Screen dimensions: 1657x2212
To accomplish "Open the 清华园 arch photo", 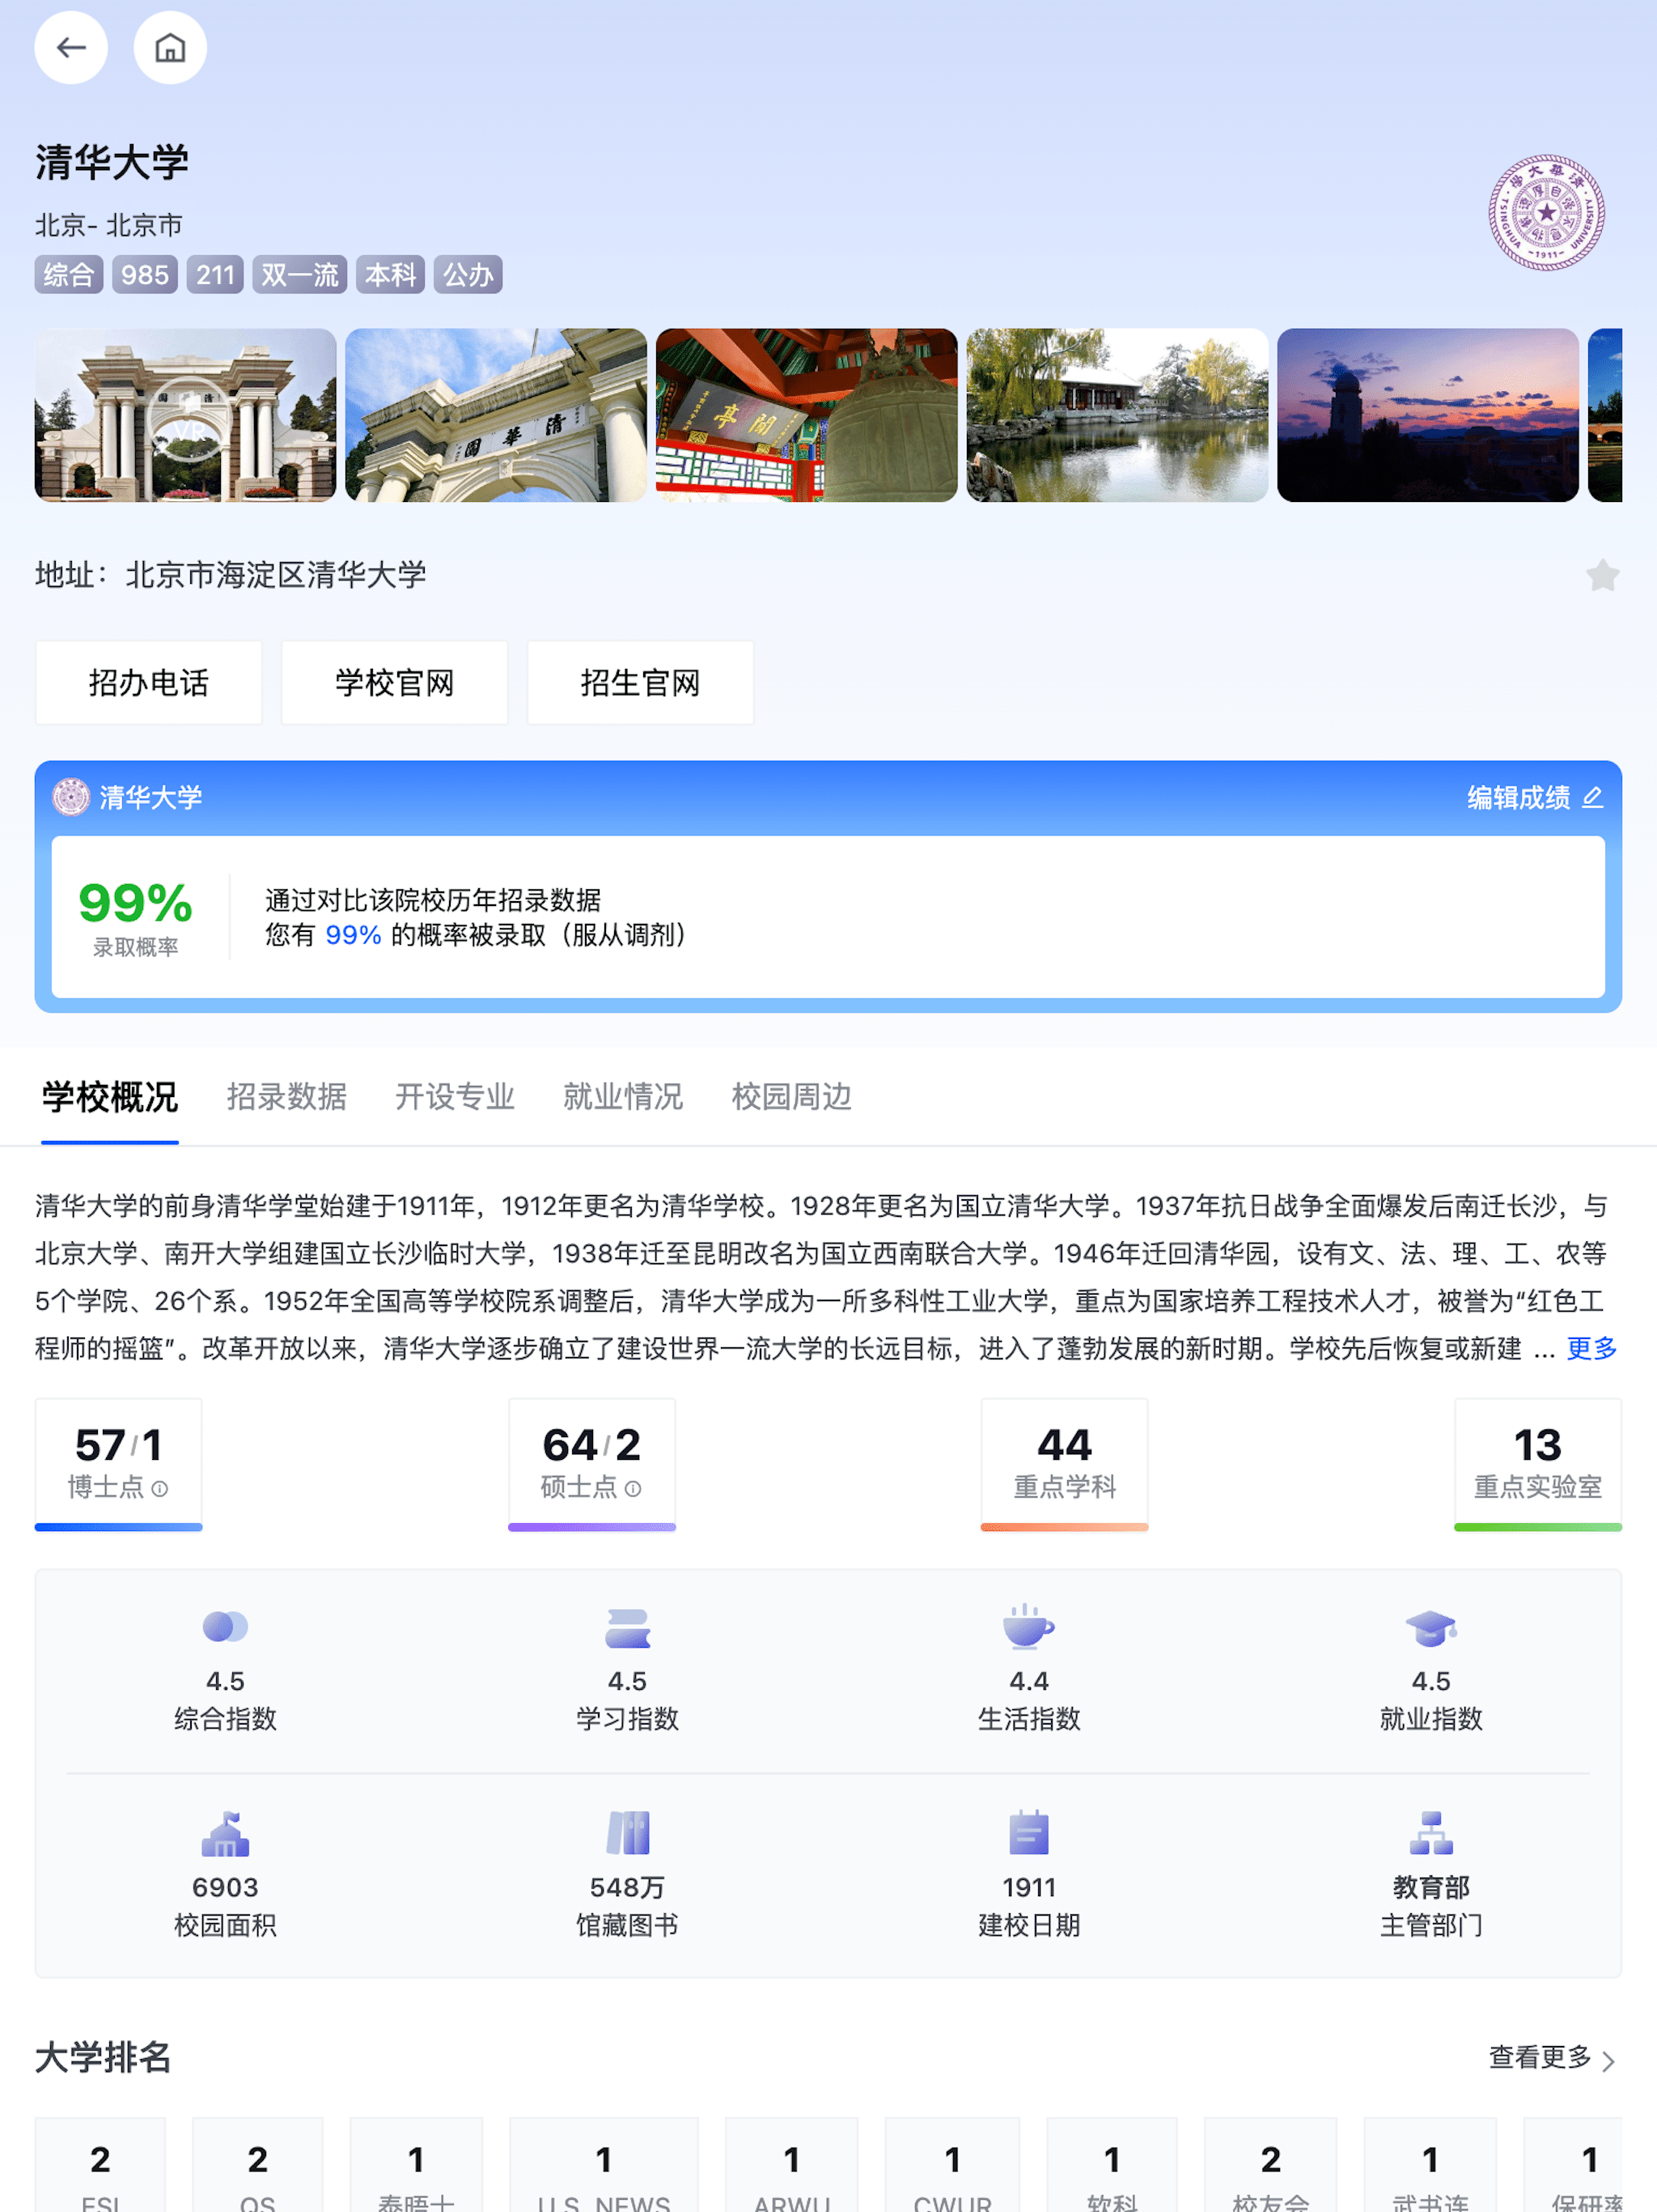I will [x=496, y=415].
